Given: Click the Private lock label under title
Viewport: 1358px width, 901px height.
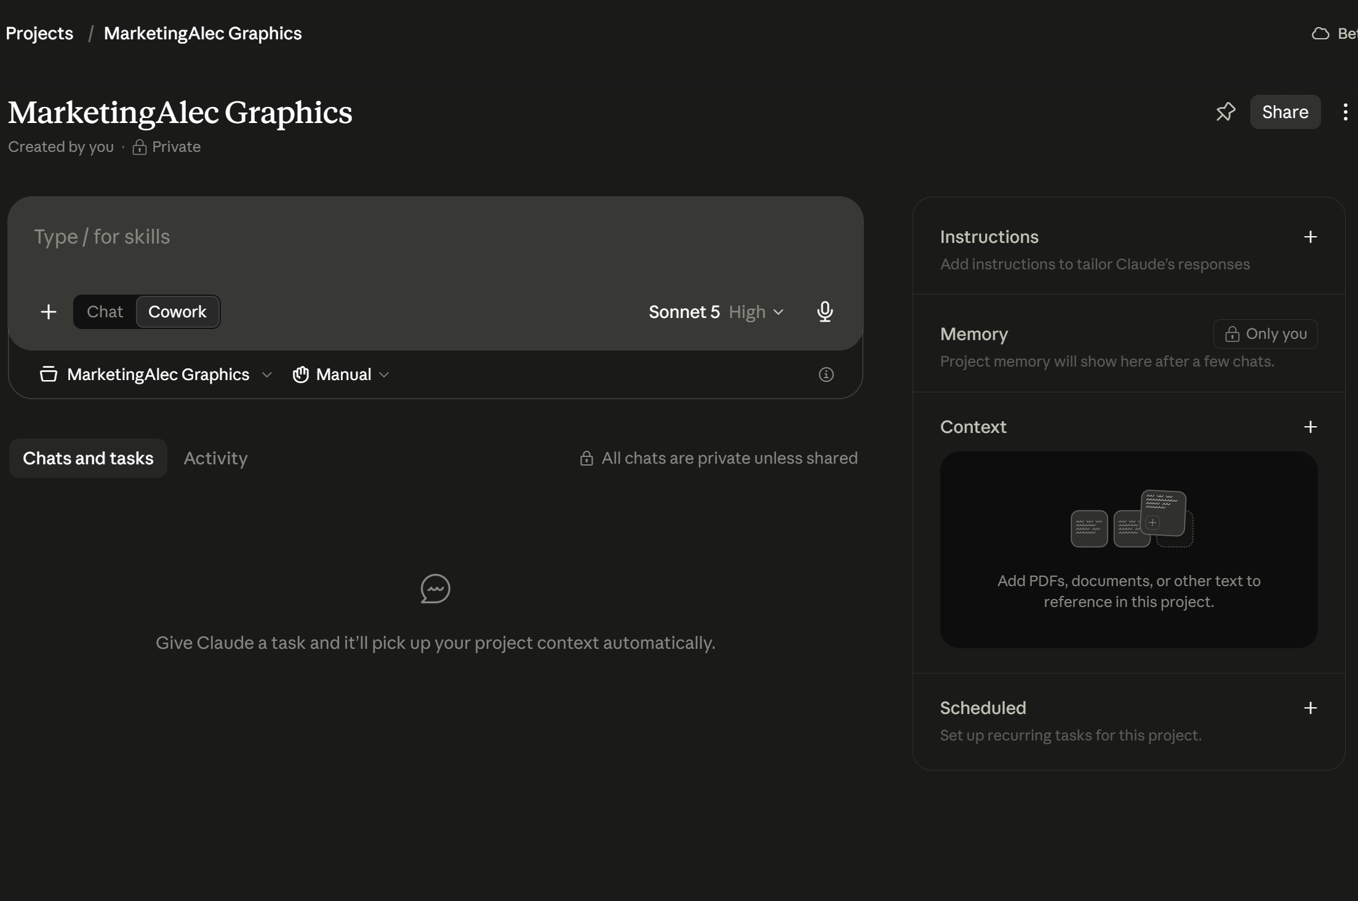Looking at the screenshot, I should 167,147.
